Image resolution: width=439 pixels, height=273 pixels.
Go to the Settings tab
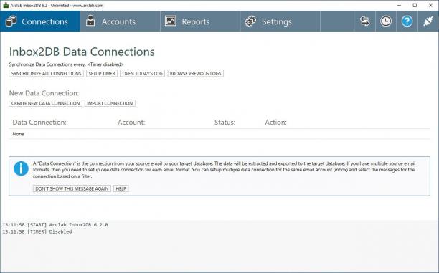point(280,21)
